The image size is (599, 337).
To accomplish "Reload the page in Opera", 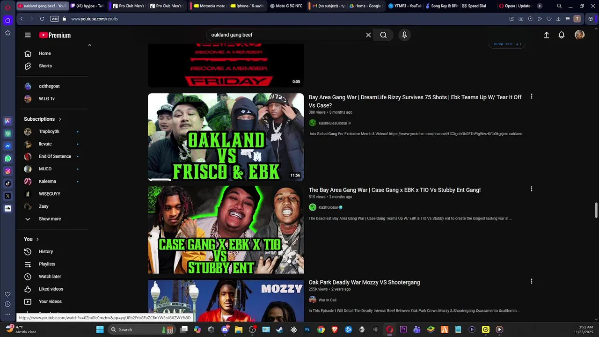I will (42, 19).
